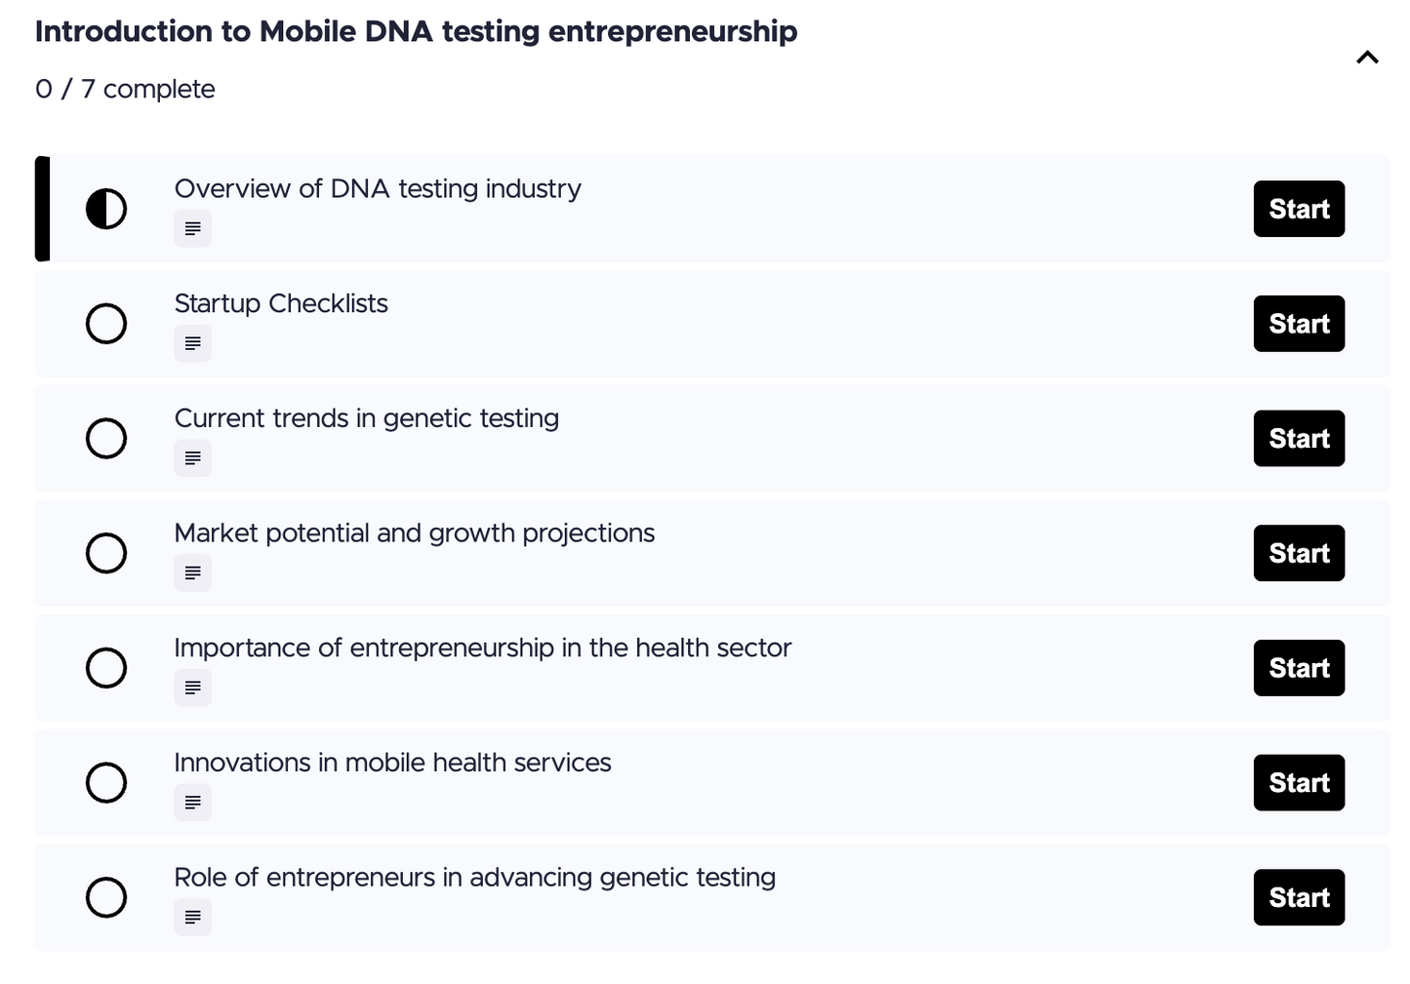The image size is (1410, 984).
Task: Collapse the Introduction to Mobile DNA testing section
Action: pyautogui.click(x=1367, y=58)
